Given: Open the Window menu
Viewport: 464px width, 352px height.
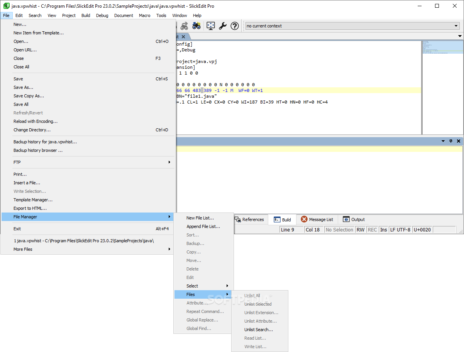Looking at the screenshot, I should click(x=180, y=15).
